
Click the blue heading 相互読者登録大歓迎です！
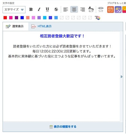pos(62,36)
